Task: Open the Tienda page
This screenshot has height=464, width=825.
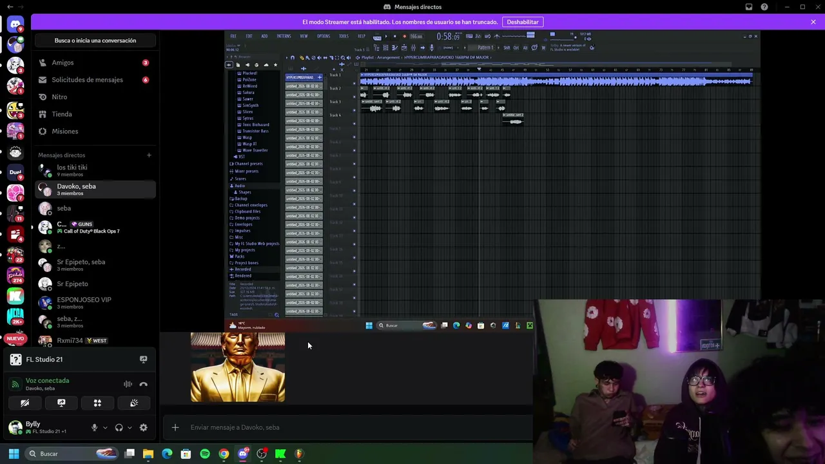Action: (95, 114)
